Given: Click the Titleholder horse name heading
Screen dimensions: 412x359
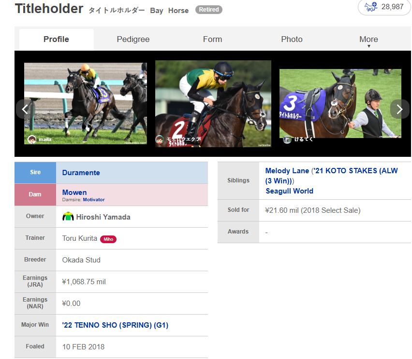Looking at the screenshot, I should [x=49, y=9].
